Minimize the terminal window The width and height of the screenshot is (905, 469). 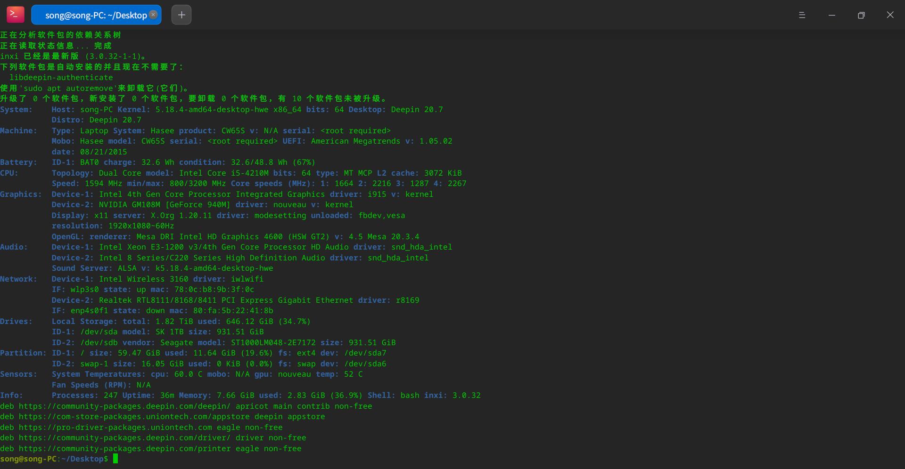pyautogui.click(x=831, y=15)
